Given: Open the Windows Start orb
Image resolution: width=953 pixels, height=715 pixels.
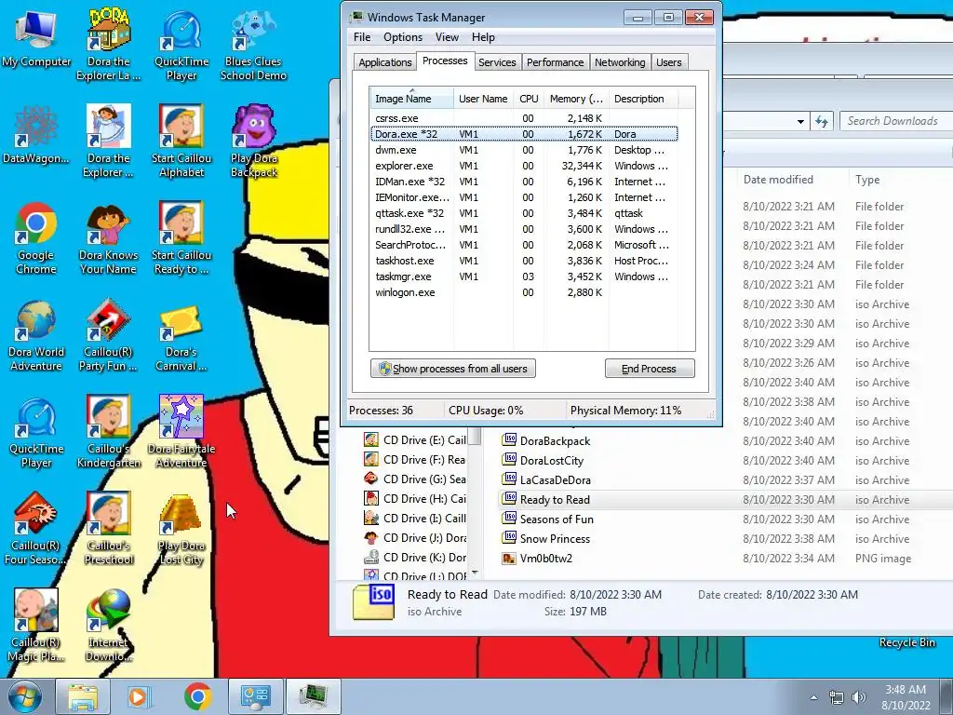Looking at the screenshot, I should 25,696.
